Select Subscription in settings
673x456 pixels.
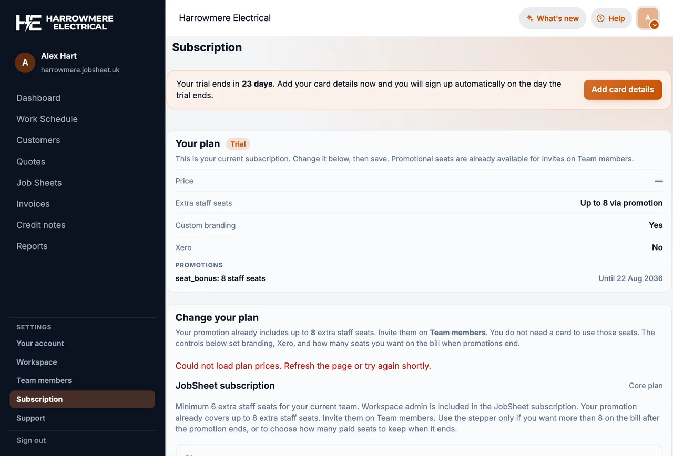click(82, 399)
